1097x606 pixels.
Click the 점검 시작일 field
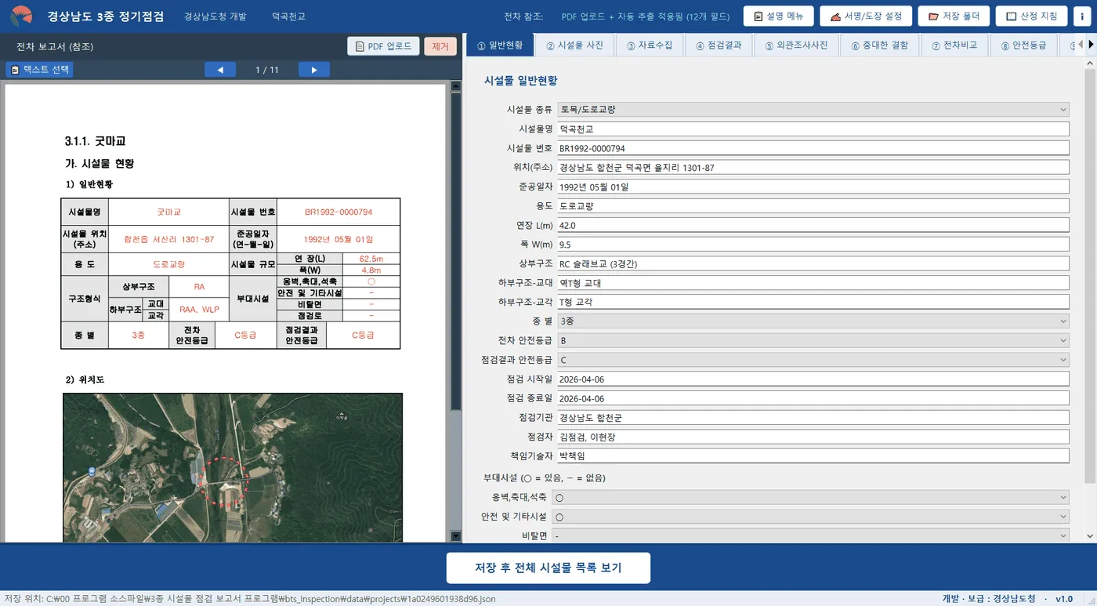tap(813, 379)
